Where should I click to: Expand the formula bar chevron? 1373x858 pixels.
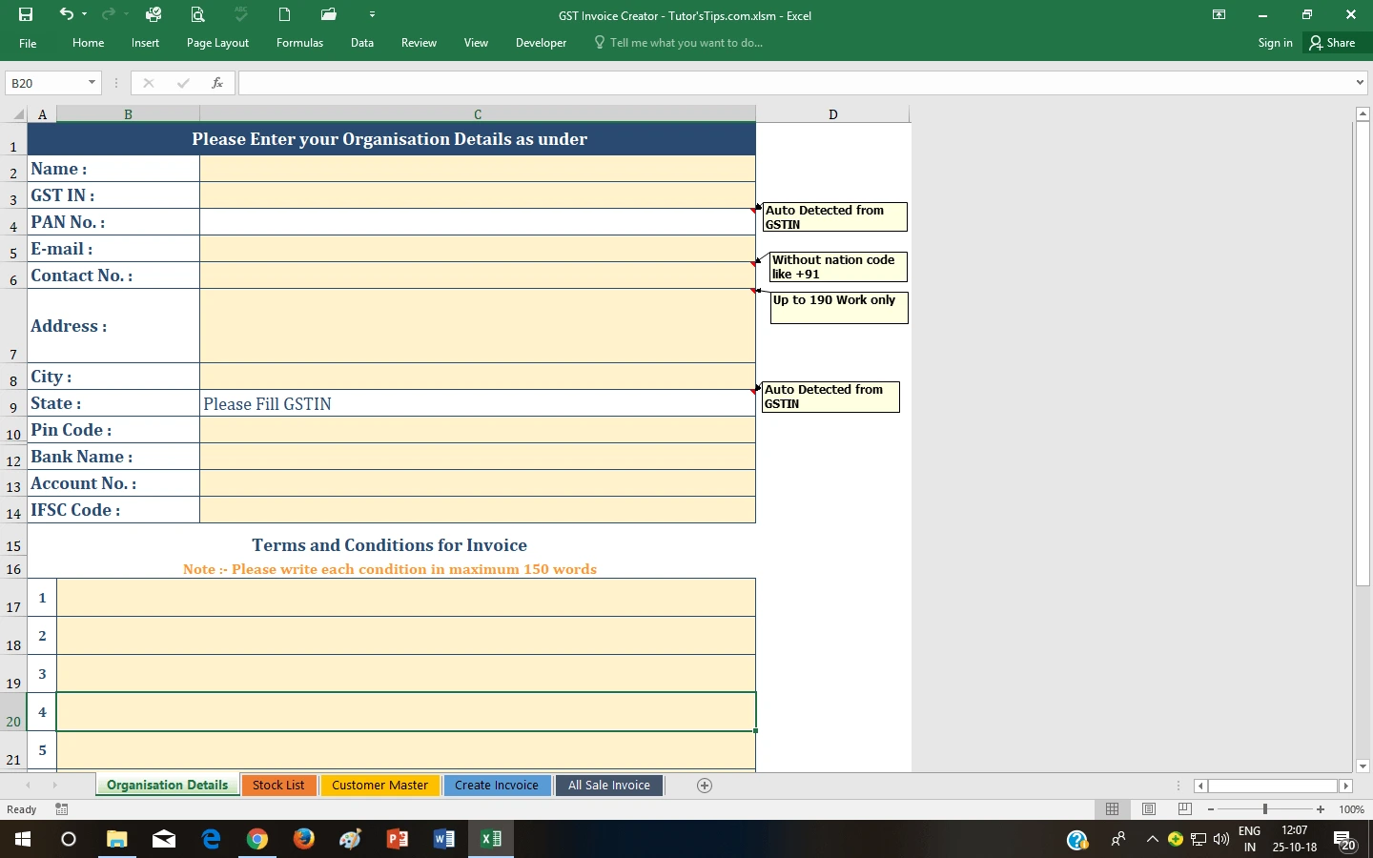coord(1361,83)
